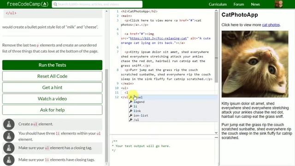Open Watch a video
Screen dimensions: 295x166
pos(52,99)
